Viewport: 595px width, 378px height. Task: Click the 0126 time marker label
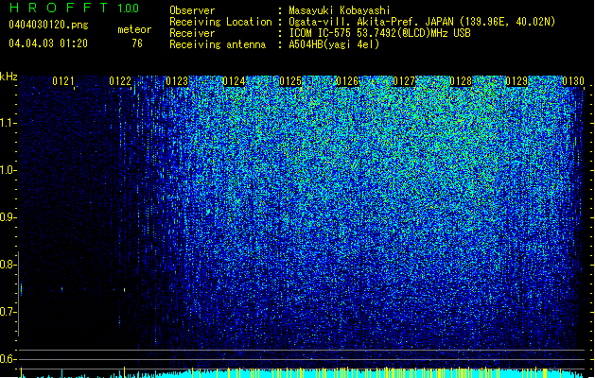coord(347,81)
